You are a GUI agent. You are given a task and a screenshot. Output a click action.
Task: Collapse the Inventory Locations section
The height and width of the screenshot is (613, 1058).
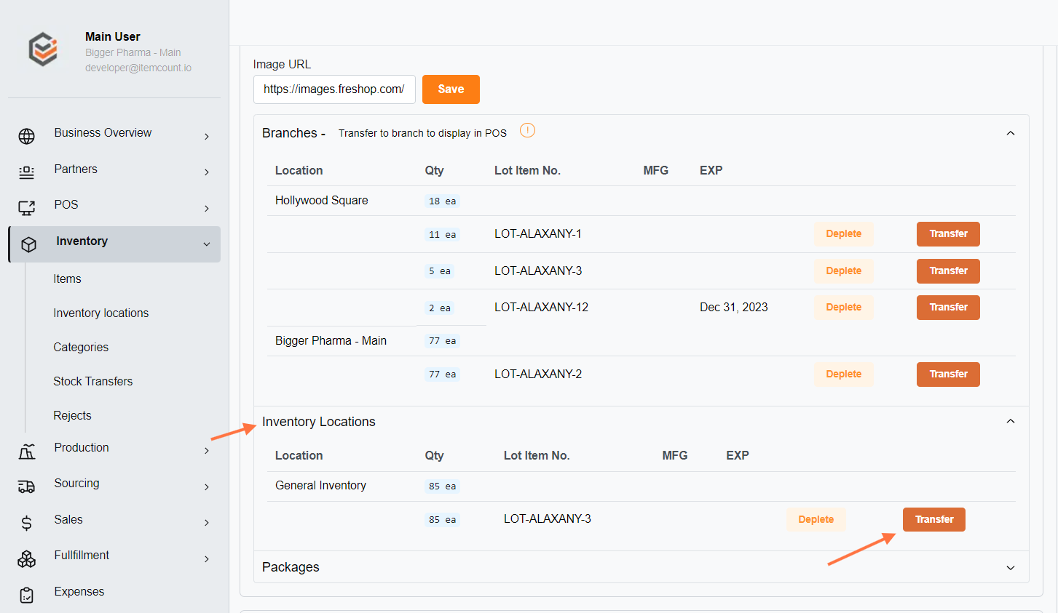1011,421
